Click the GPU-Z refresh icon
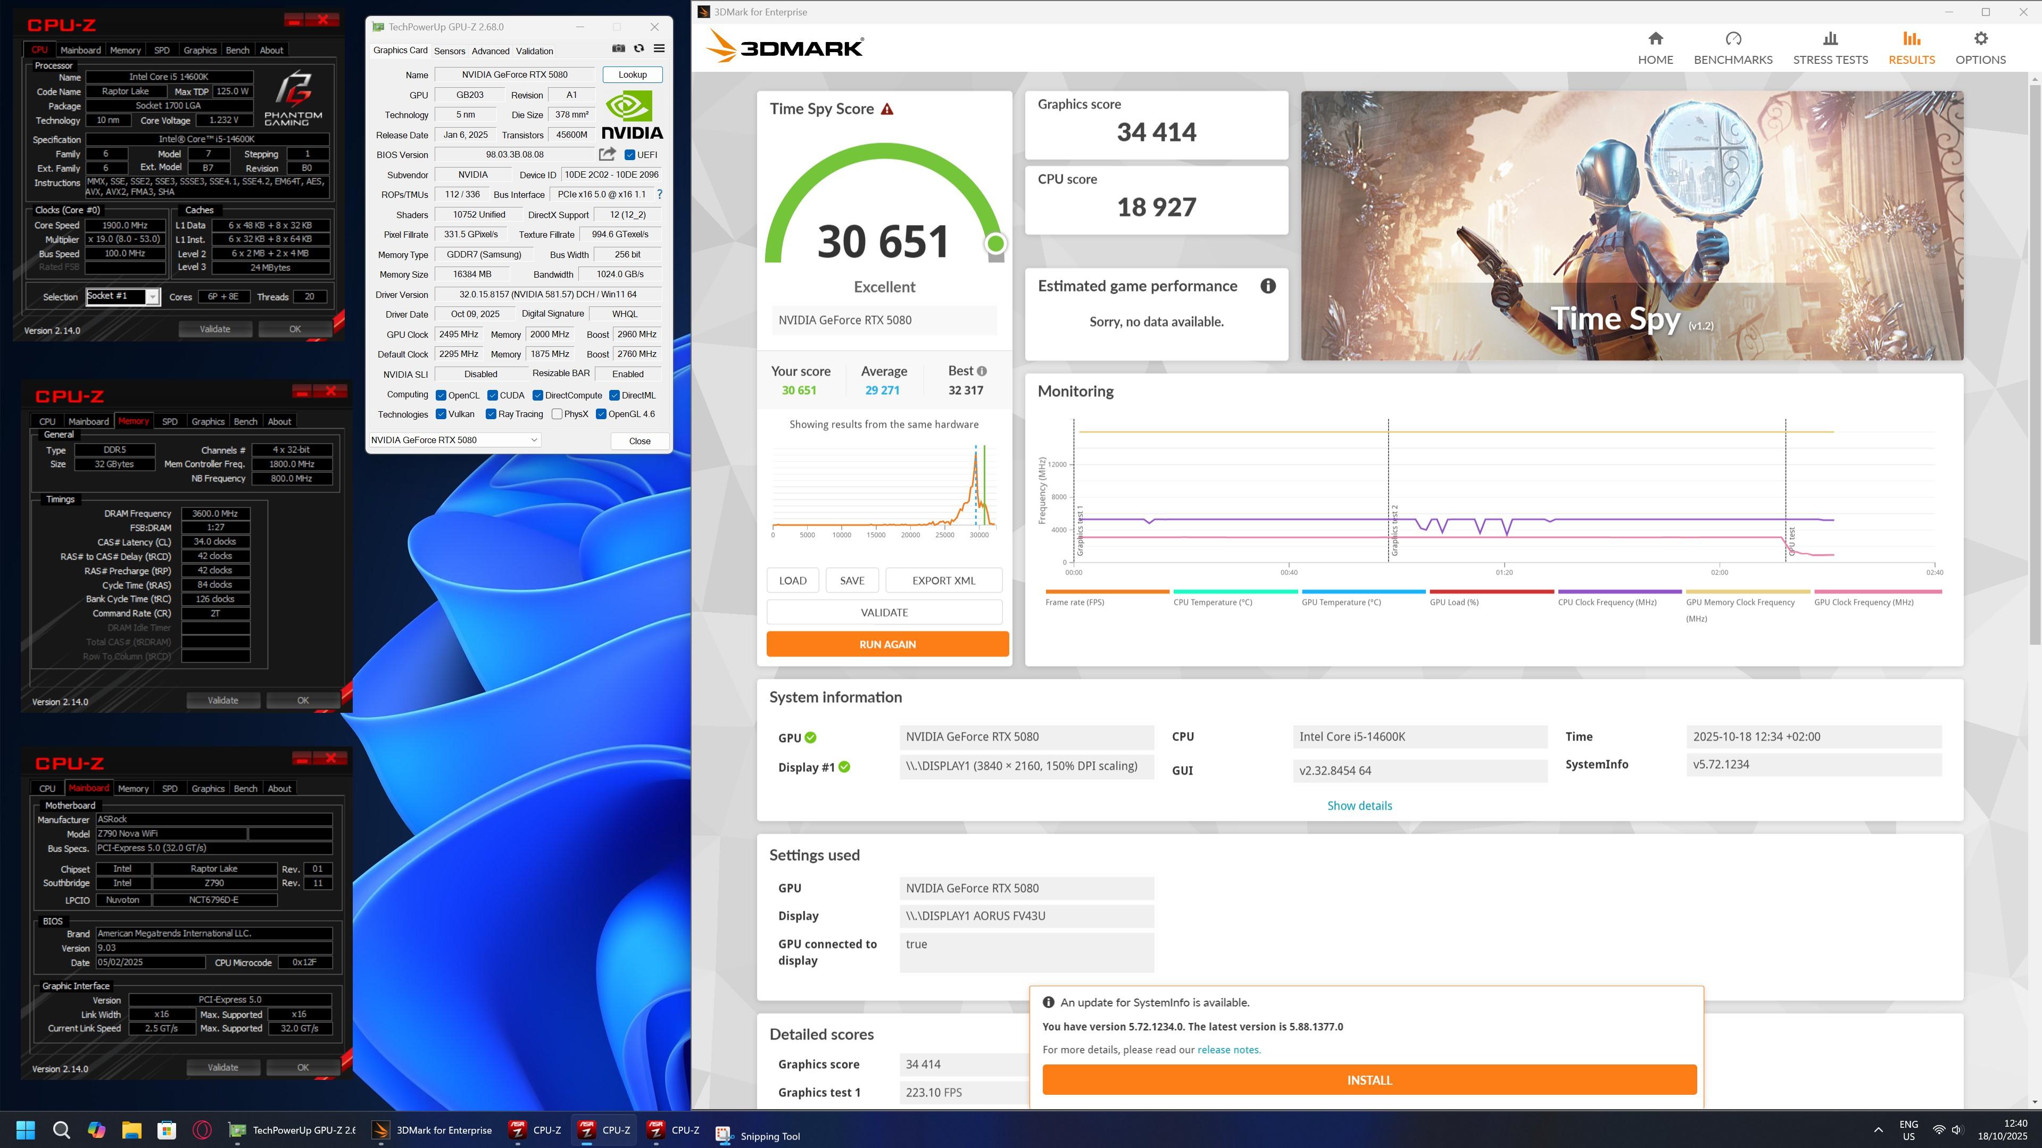This screenshot has height=1148, width=2042. pyautogui.click(x=639, y=49)
